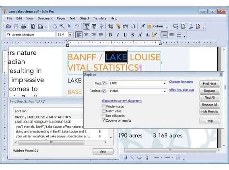The width and height of the screenshot is (229, 170).
Task: Print the document via printer icon
Action: pos(23,27)
